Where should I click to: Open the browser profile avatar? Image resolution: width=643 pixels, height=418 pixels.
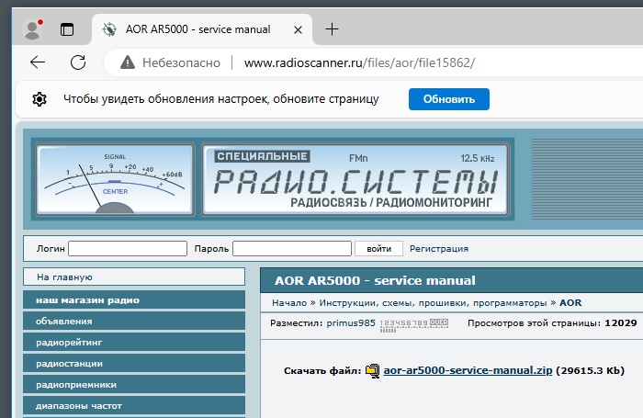tap(32, 29)
